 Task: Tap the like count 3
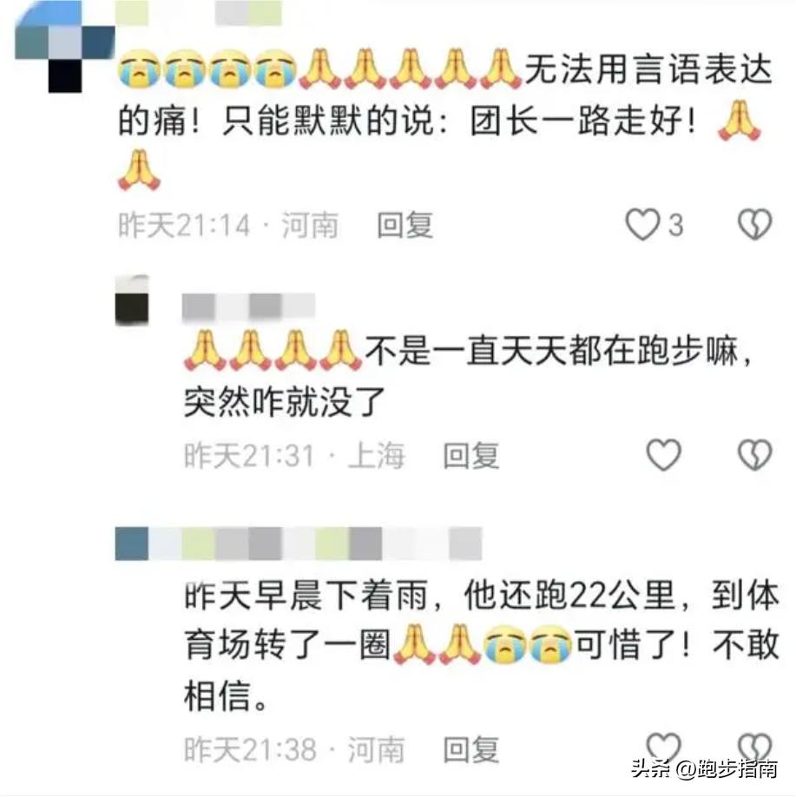pos(675,225)
